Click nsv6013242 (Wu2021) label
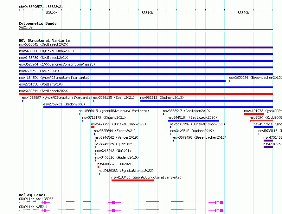The height and width of the screenshot is (214, 282). tap(113, 151)
